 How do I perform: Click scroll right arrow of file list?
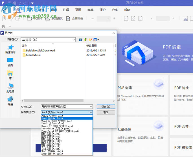point(114,101)
